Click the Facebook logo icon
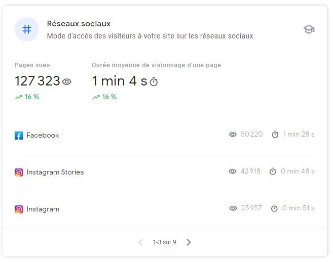The image size is (333, 262). [19, 136]
